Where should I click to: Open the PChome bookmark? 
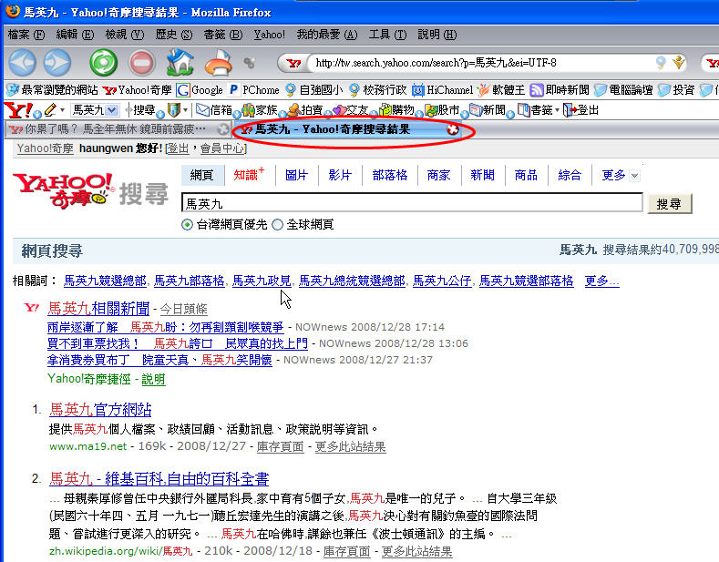[253, 90]
